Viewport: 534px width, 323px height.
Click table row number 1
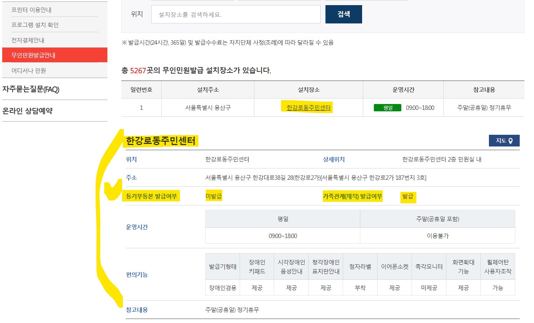[x=141, y=107]
